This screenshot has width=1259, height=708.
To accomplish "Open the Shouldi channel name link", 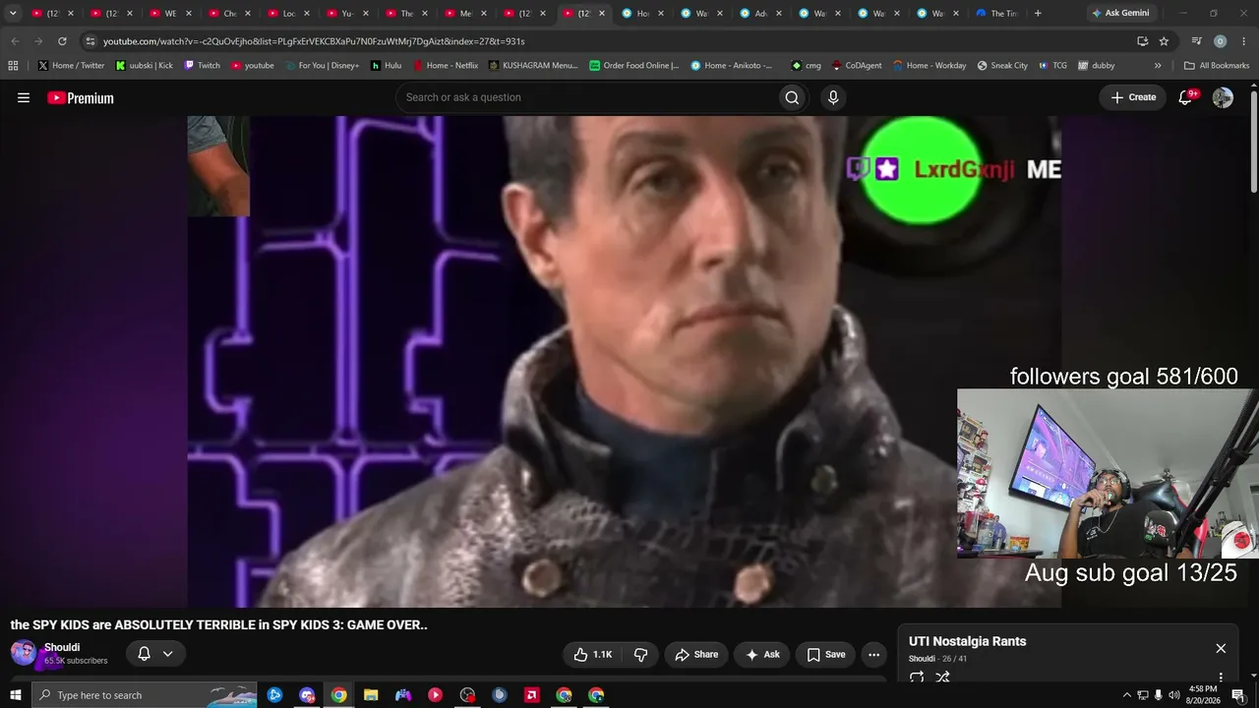I will (x=62, y=647).
